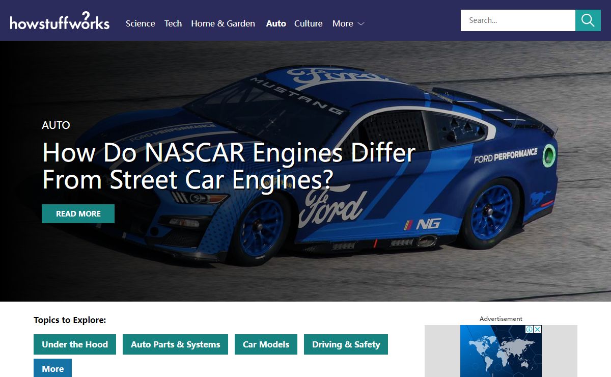Viewport: 611px width, 377px height.
Task: Open the Science menu item
Action: (x=141, y=23)
